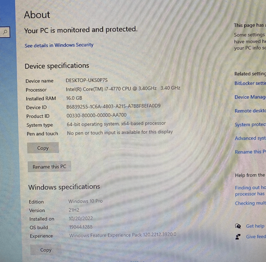Select system type value 64-bit operating system
This screenshot has height=262, width=266.
[116, 124]
